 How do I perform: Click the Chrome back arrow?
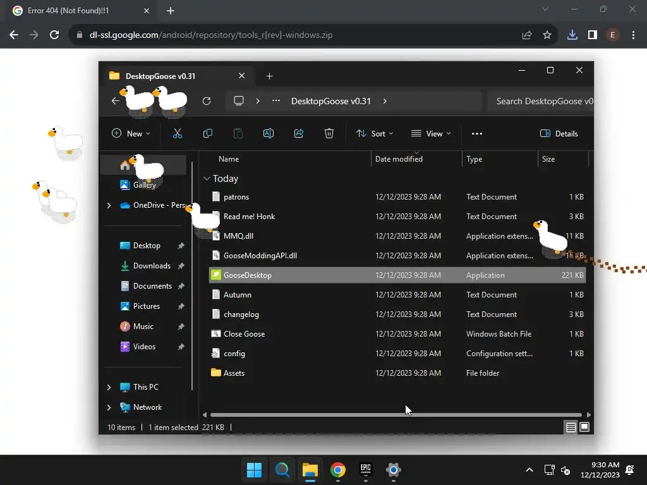tap(14, 35)
